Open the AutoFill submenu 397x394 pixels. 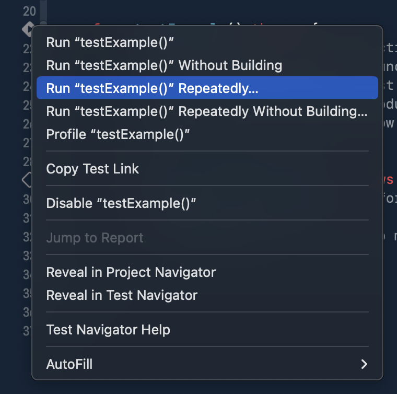tap(207, 364)
